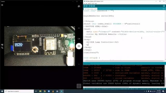Viewport: 166px width, 93px height.
Task: Open the Camera roll thumbnail
Action: point(79,86)
